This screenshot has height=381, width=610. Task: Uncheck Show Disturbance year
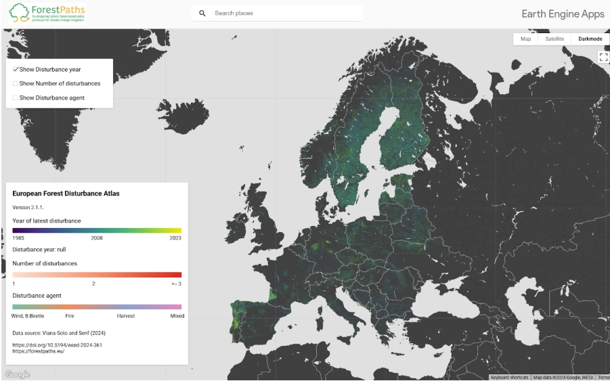16,69
